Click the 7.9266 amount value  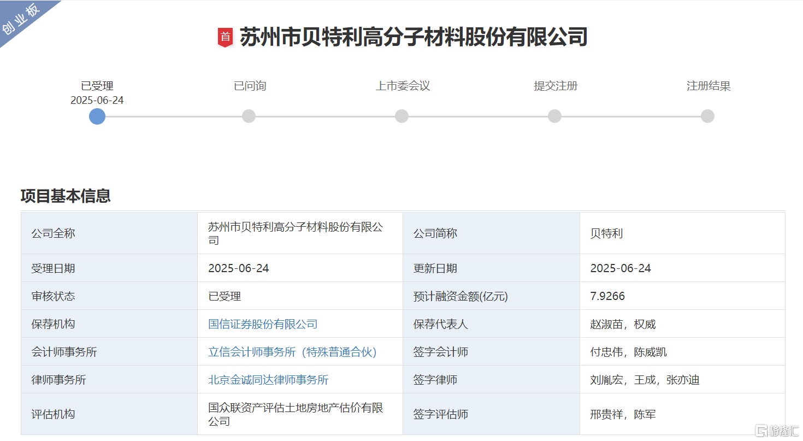tap(607, 296)
